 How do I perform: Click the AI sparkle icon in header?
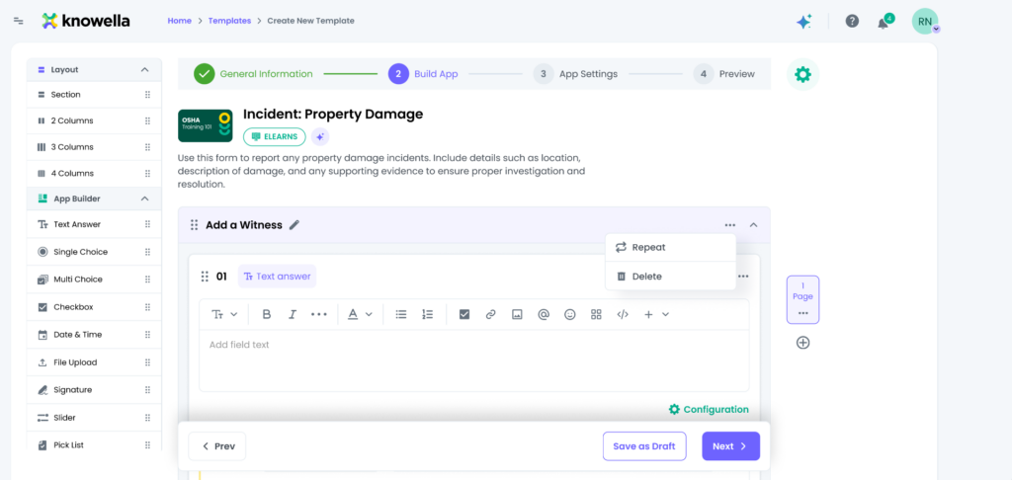pos(803,21)
